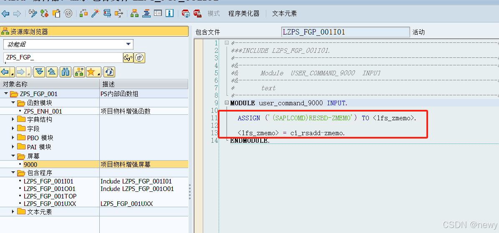Select include LZPS_FGP_001UXX in tree

tap(50, 203)
